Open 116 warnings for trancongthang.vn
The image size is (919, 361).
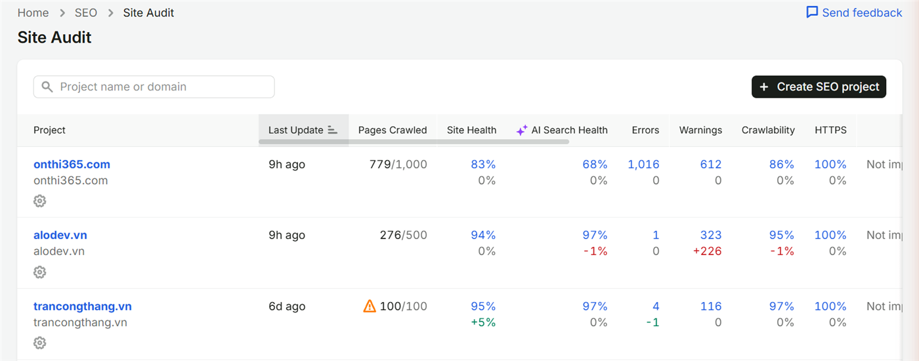pyautogui.click(x=711, y=306)
